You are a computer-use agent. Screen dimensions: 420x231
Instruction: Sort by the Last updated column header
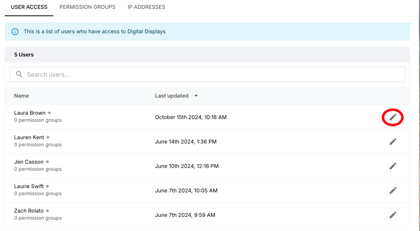click(172, 96)
